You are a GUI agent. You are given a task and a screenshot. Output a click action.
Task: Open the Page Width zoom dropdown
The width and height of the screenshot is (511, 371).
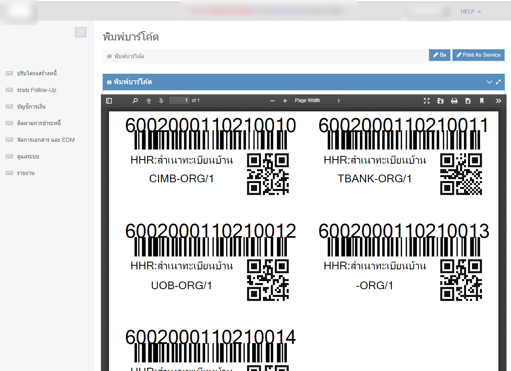pyautogui.click(x=318, y=100)
